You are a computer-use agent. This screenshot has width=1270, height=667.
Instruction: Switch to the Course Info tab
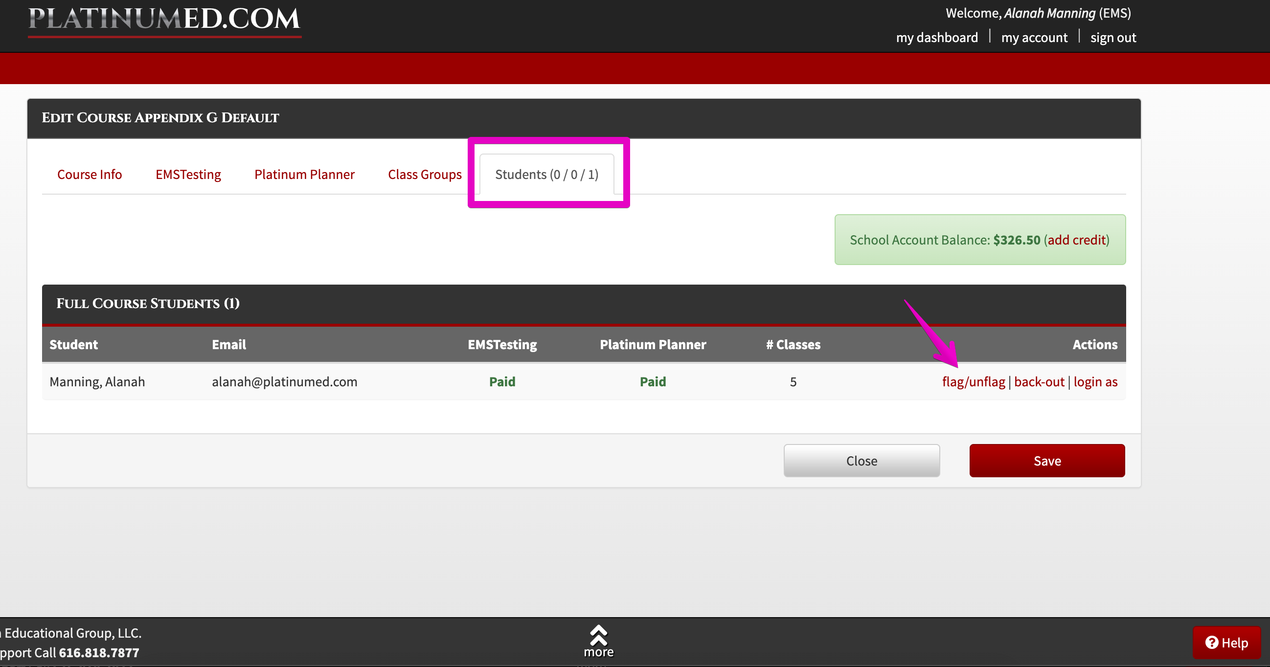pyautogui.click(x=89, y=174)
